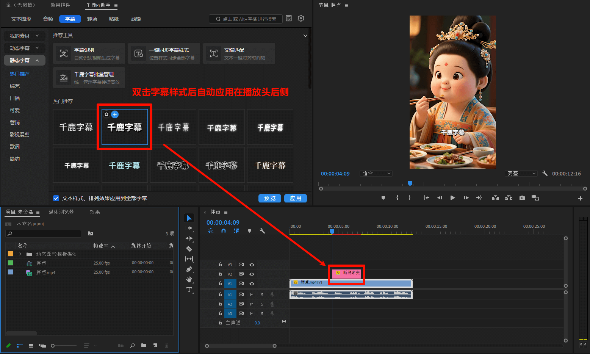Expand the 动态字幕 sidebar dropdown

point(24,48)
